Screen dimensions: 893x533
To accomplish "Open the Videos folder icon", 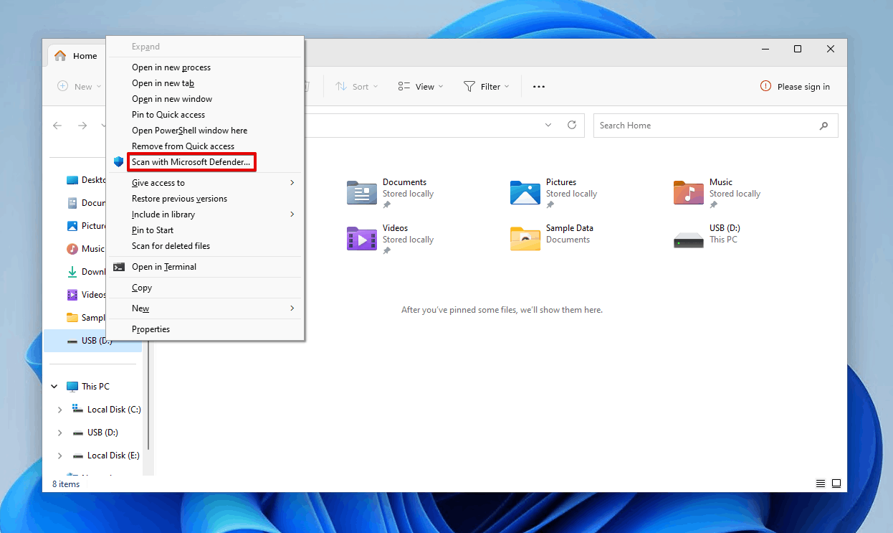I will [x=362, y=238].
